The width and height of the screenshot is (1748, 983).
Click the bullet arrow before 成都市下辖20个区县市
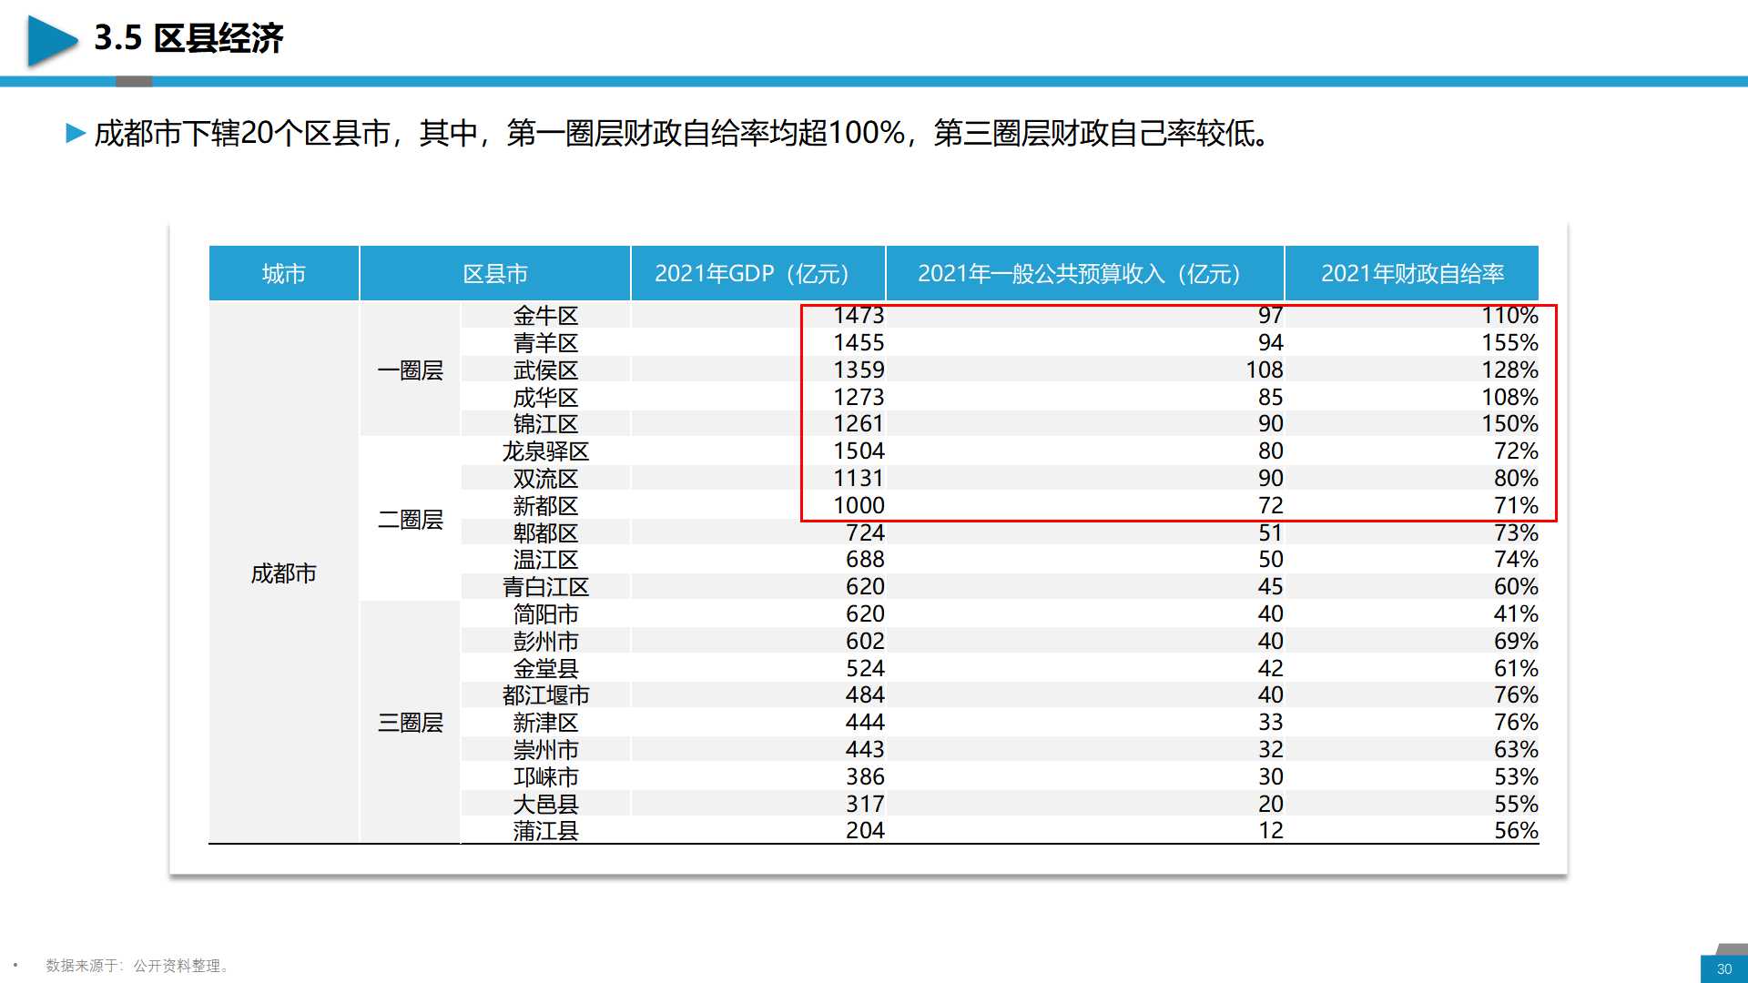(76, 134)
